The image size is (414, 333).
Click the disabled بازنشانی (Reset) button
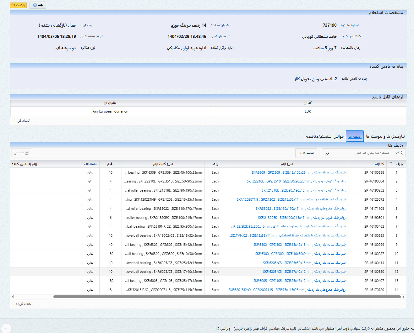pos(21,153)
